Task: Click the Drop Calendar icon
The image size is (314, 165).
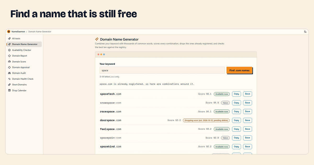Action: 9,90
